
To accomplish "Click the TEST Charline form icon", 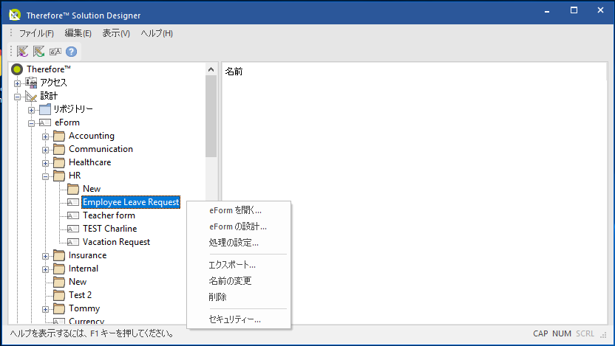I will pyautogui.click(x=73, y=229).
